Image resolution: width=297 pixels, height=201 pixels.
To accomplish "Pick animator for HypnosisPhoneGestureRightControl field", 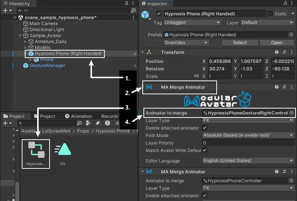I will pos(291,113).
